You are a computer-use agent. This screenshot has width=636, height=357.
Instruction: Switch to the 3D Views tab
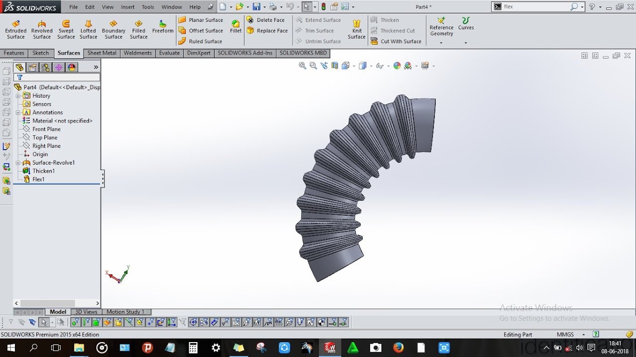coord(86,312)
